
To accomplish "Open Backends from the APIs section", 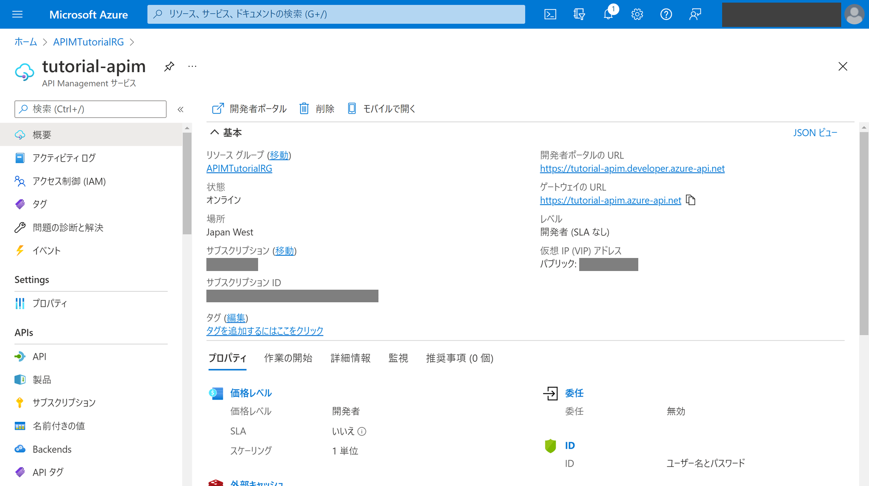I will [x=52, y=449].
